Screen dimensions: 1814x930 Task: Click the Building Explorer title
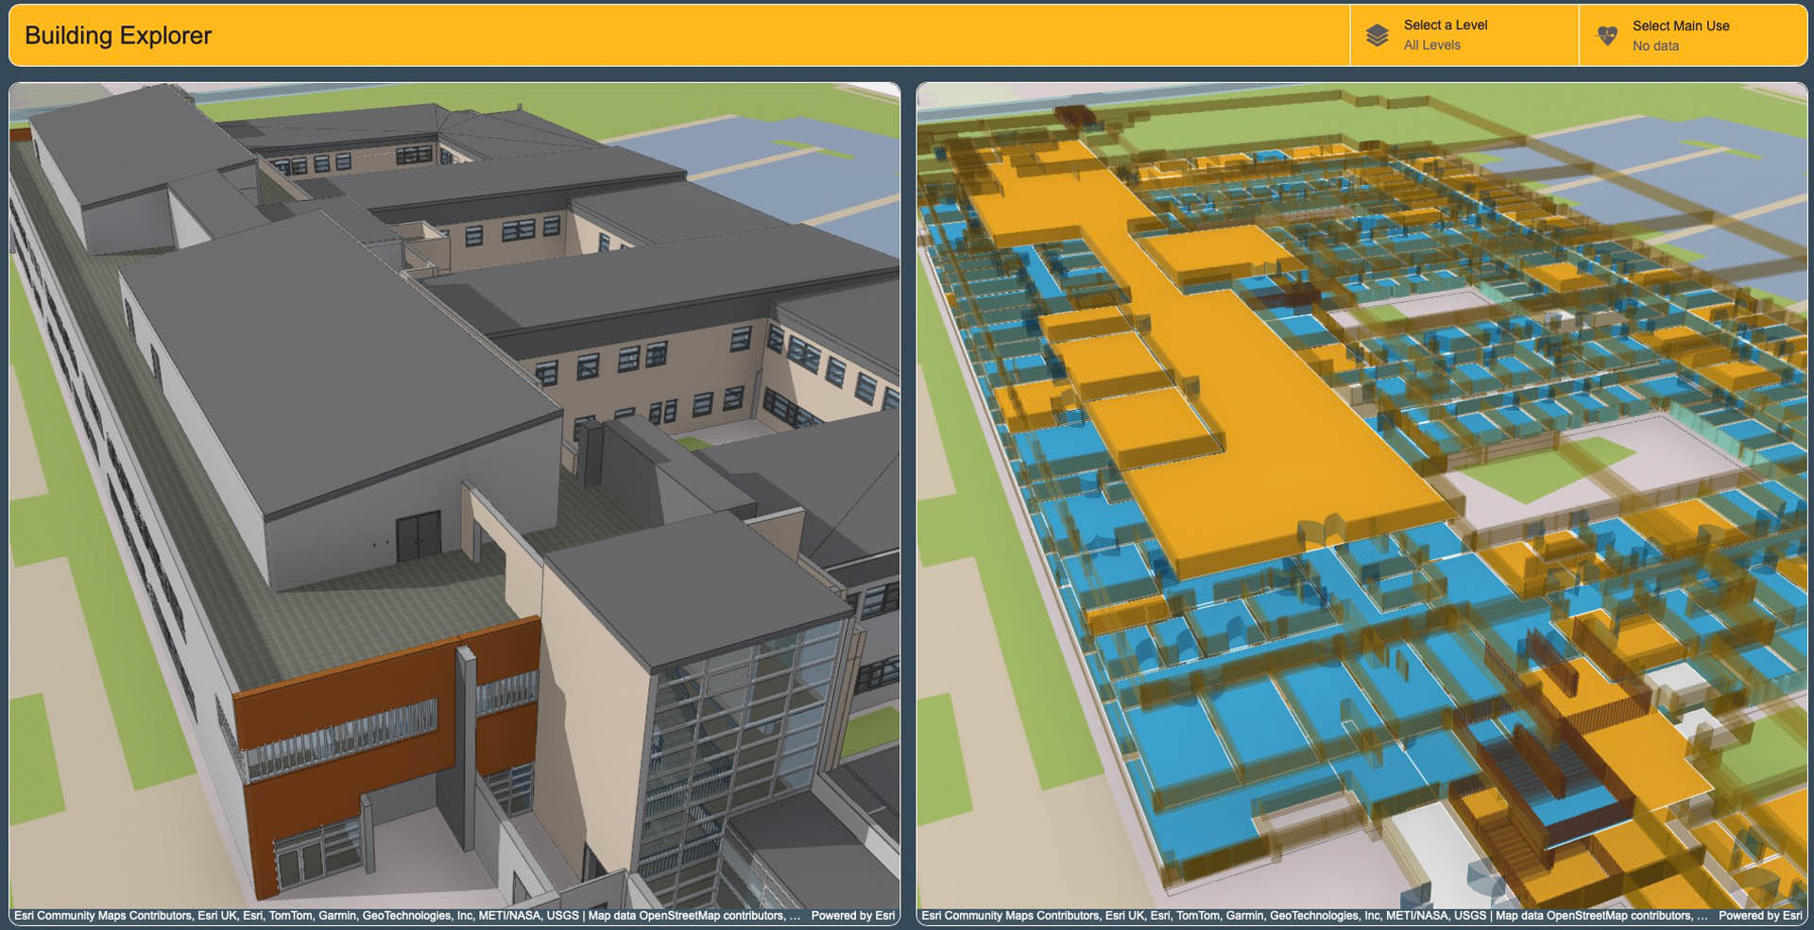[118, 36]
